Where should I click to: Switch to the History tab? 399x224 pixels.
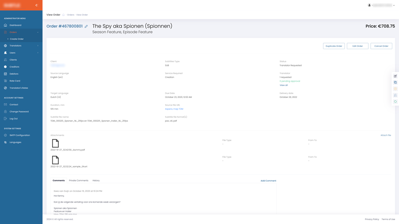click(x=96, y=181)
